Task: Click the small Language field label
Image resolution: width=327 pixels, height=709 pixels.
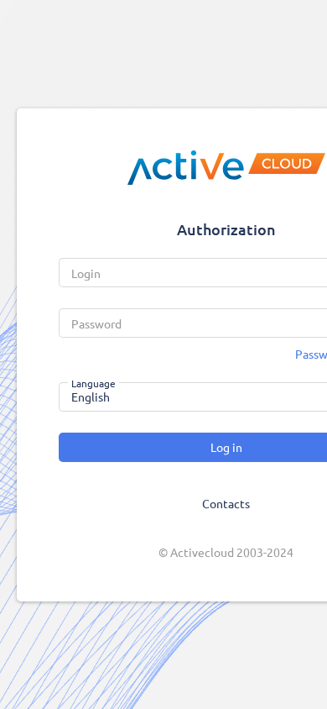Action: coord(93,384)
